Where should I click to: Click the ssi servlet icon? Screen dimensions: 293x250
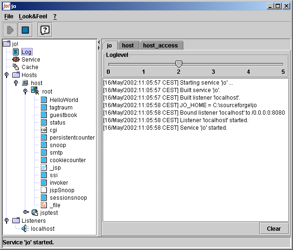pos(44,175)
